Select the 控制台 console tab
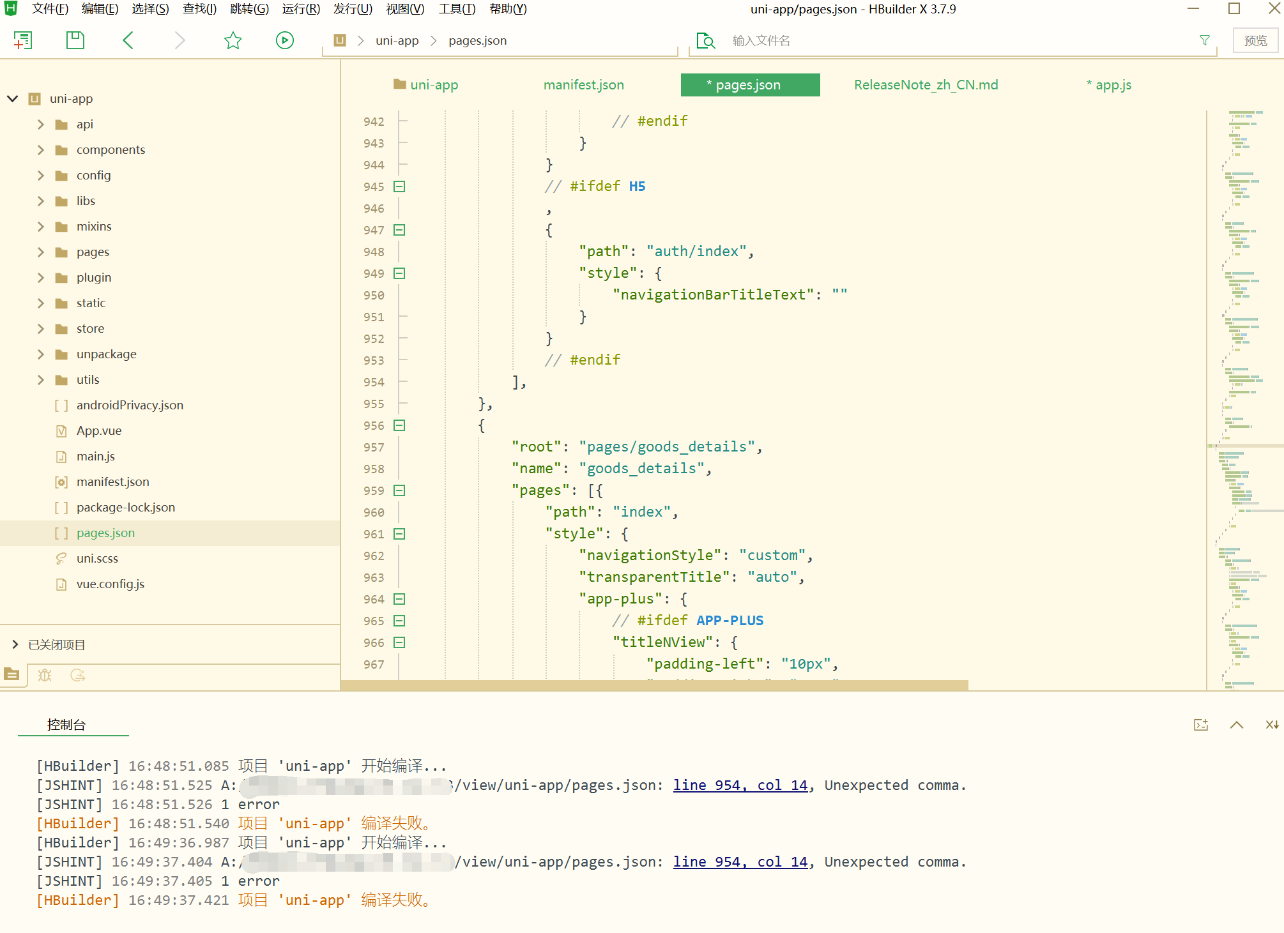 click(x=66, y=725)
